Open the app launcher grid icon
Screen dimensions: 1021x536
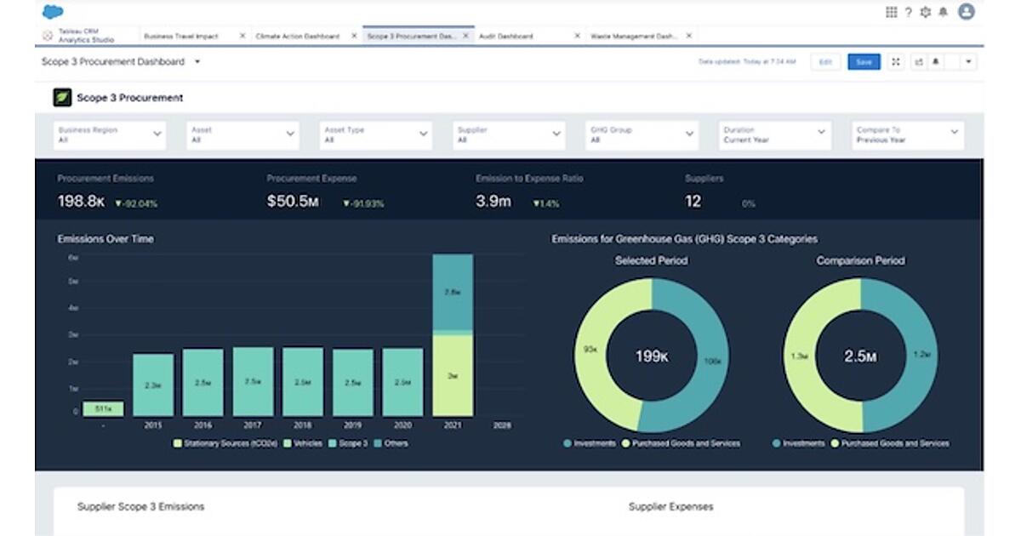point(891,12)
